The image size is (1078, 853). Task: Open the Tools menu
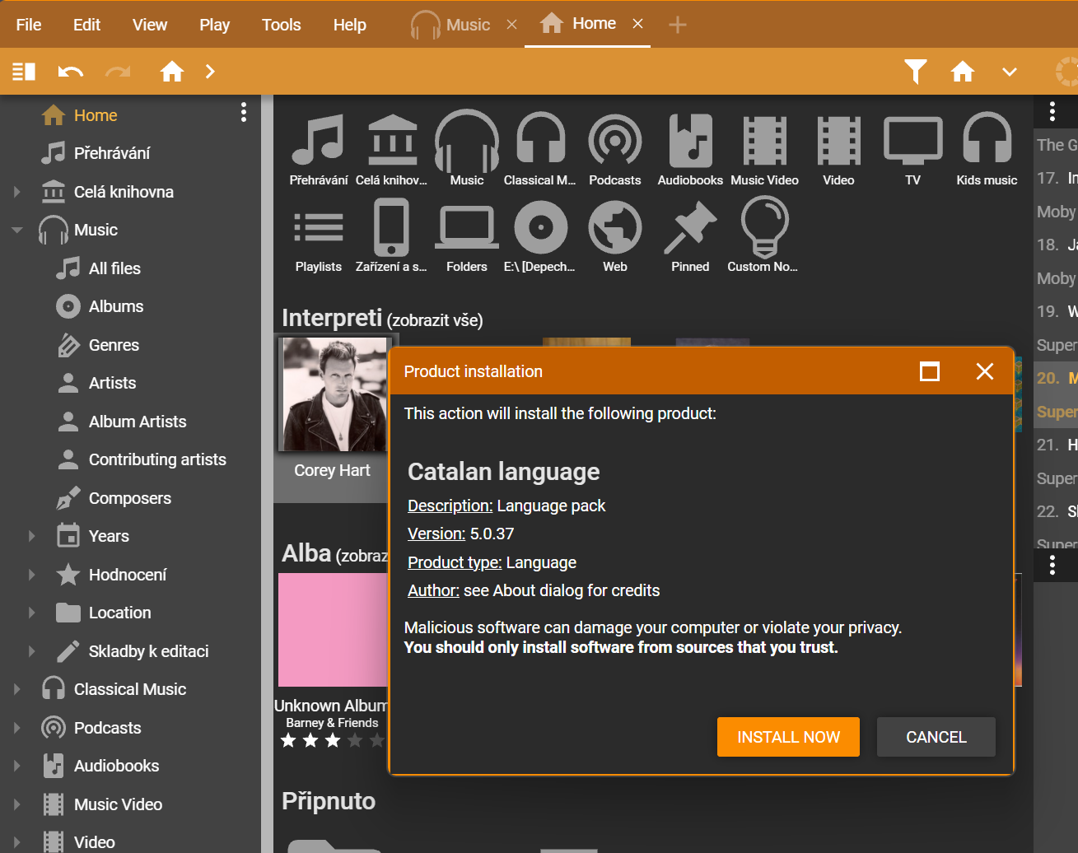pyautogui.click(x=281, y=25)
